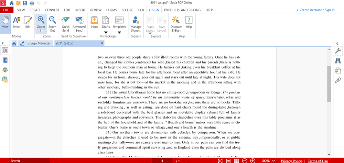Expand the Templates dropdown arrow
The width and height of the screenshot is (344, 163).
tap(119, 33)
